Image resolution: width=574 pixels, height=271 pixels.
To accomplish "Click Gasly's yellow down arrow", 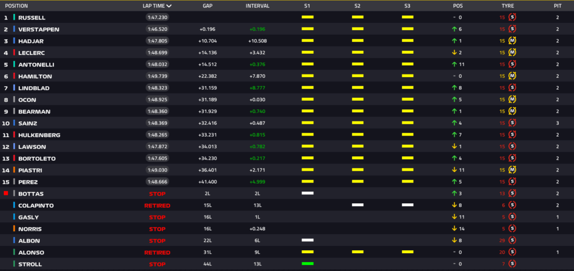I will point(454,217).
